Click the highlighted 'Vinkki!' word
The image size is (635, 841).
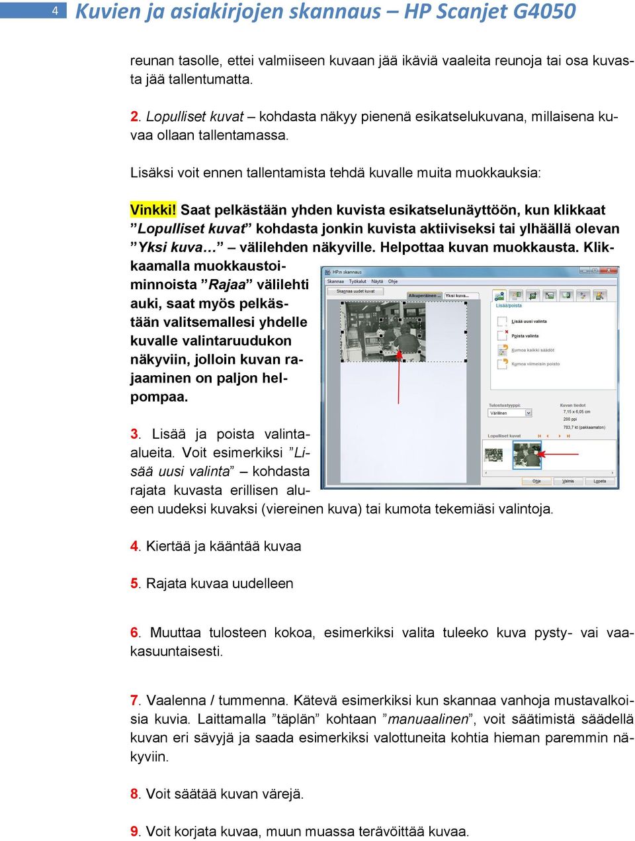[153, 210]
